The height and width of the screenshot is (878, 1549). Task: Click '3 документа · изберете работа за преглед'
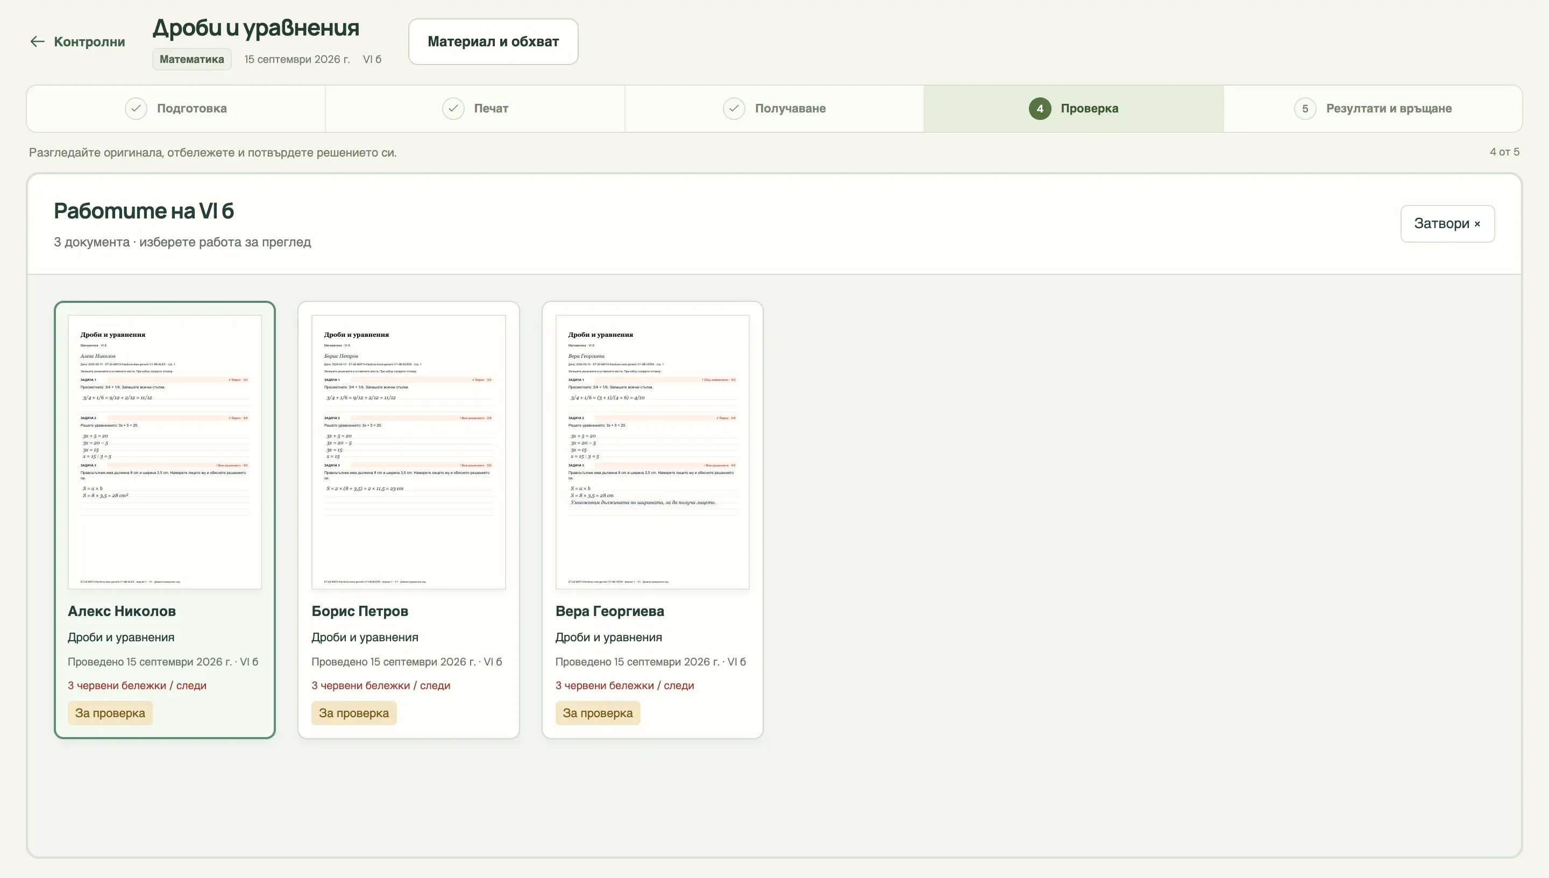click(183, 242)
